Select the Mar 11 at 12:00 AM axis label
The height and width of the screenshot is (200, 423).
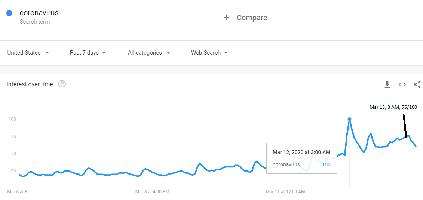(x=285, y=192)
